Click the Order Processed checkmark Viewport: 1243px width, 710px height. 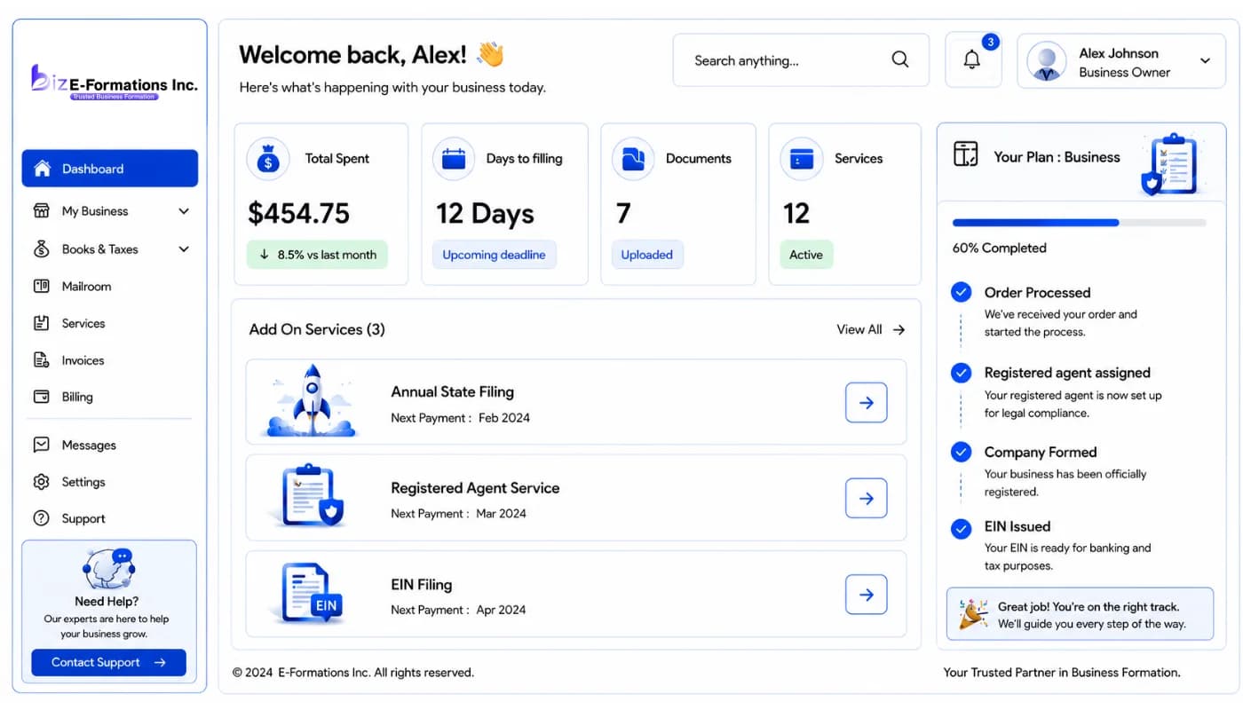(961, 292)
